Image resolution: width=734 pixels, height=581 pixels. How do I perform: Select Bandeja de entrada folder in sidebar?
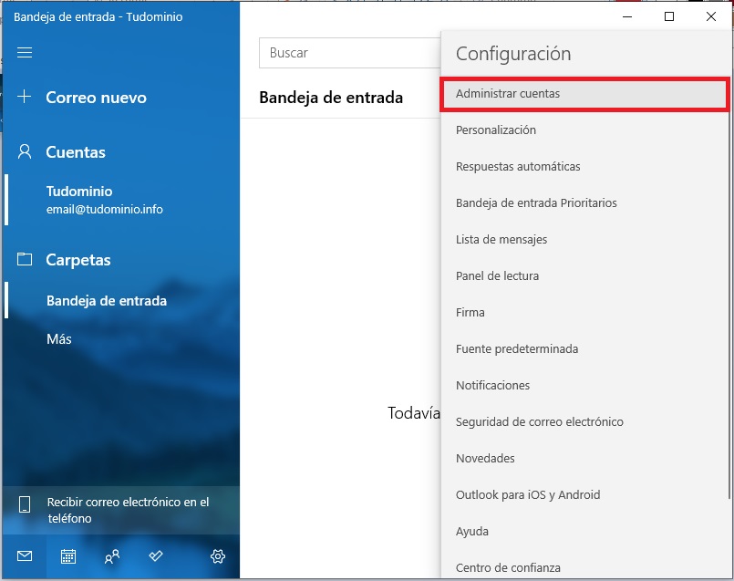(x=121, y=301)
